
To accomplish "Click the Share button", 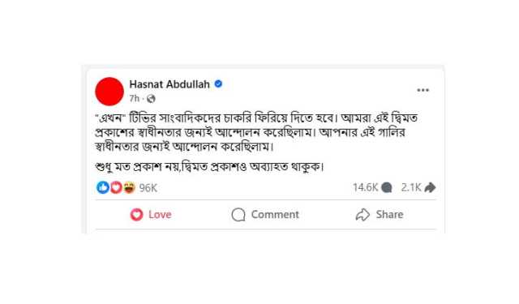I will pos(380,214).
